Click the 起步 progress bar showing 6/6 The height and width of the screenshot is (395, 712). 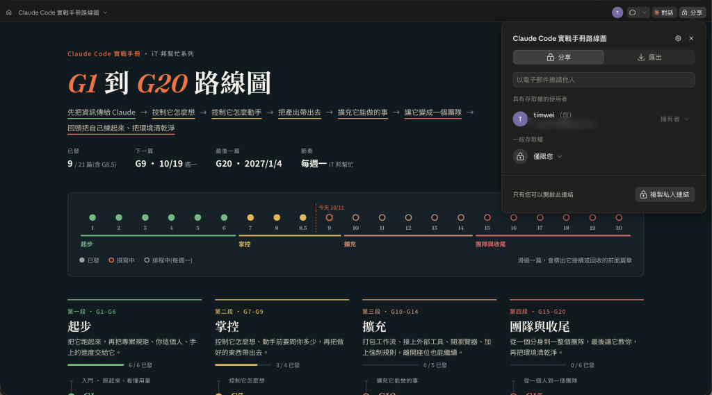point(96,364)
